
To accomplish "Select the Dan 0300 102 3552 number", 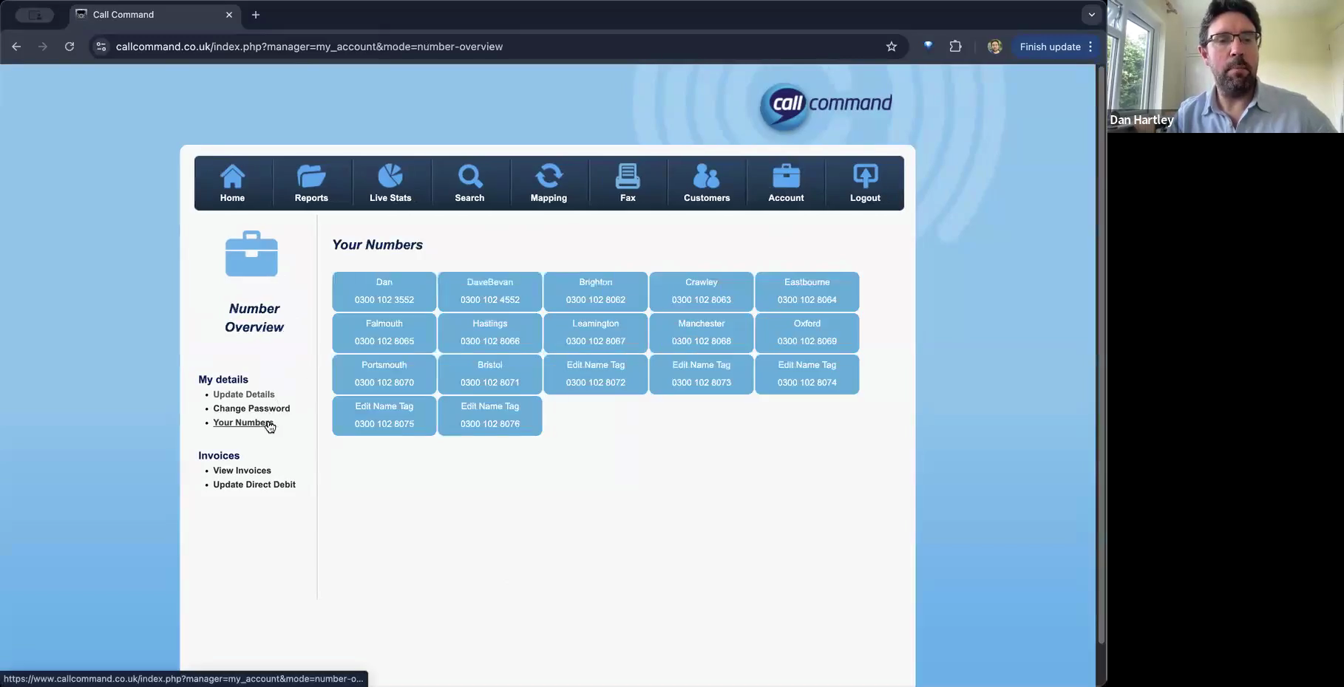I will (x=384, y=291).
